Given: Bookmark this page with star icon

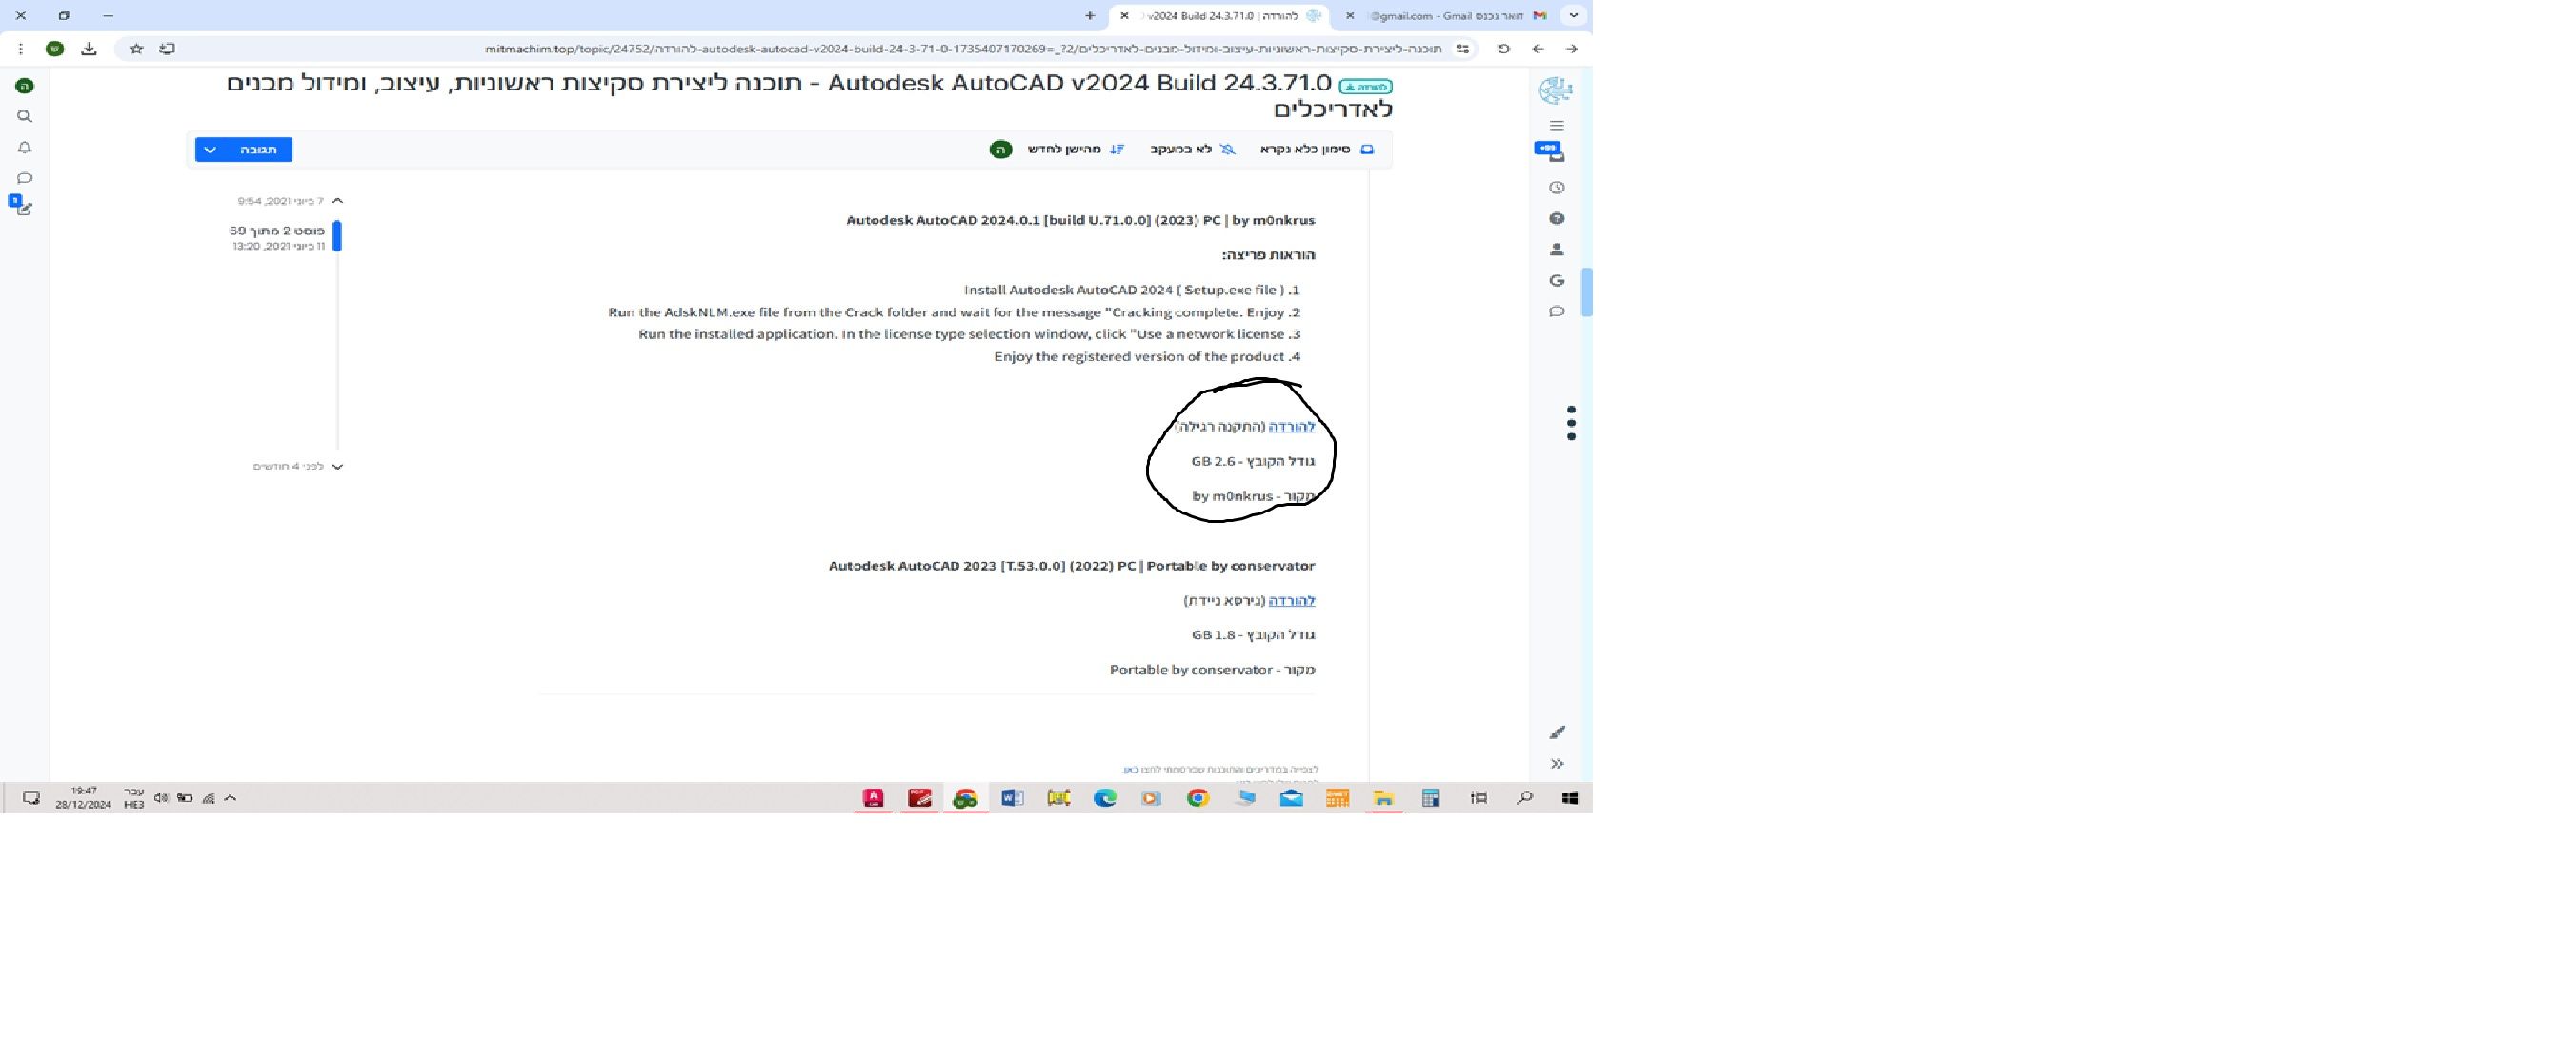Looking at the screenshot, I should point(137,48).
